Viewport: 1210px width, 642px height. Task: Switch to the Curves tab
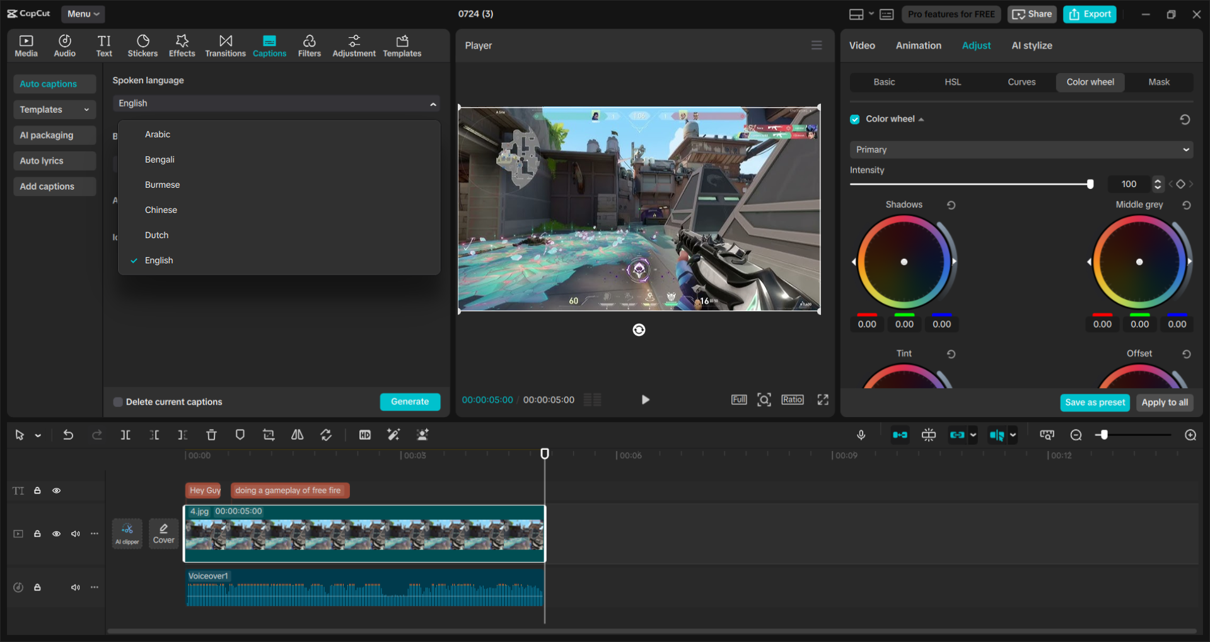pyautogui.click(x=1021, y=82)
